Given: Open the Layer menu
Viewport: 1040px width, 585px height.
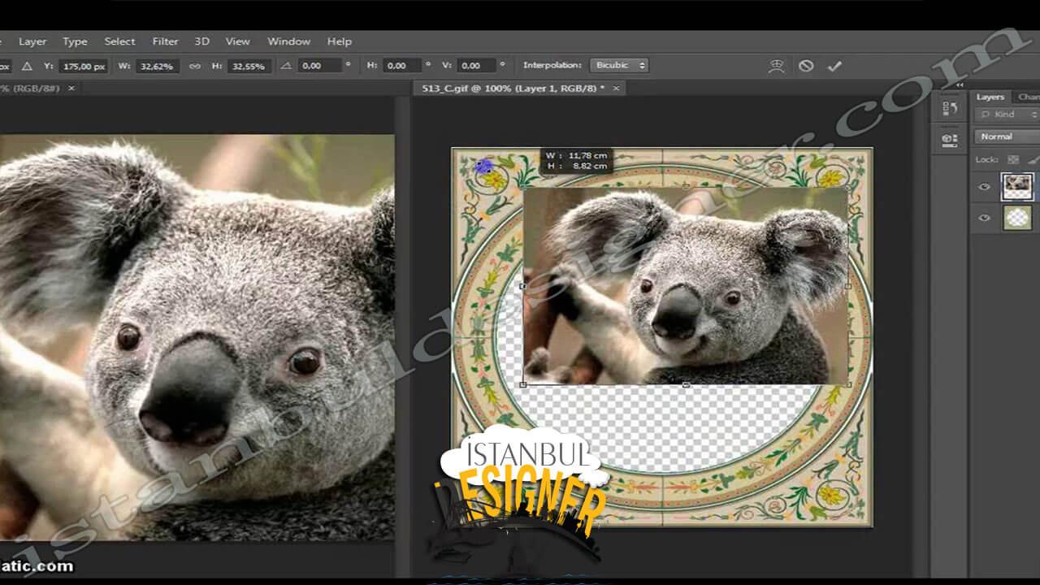Looking at the screenshot, I should pos(32,41).
